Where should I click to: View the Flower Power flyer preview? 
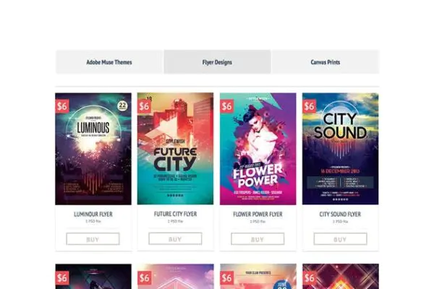(258, 149)
